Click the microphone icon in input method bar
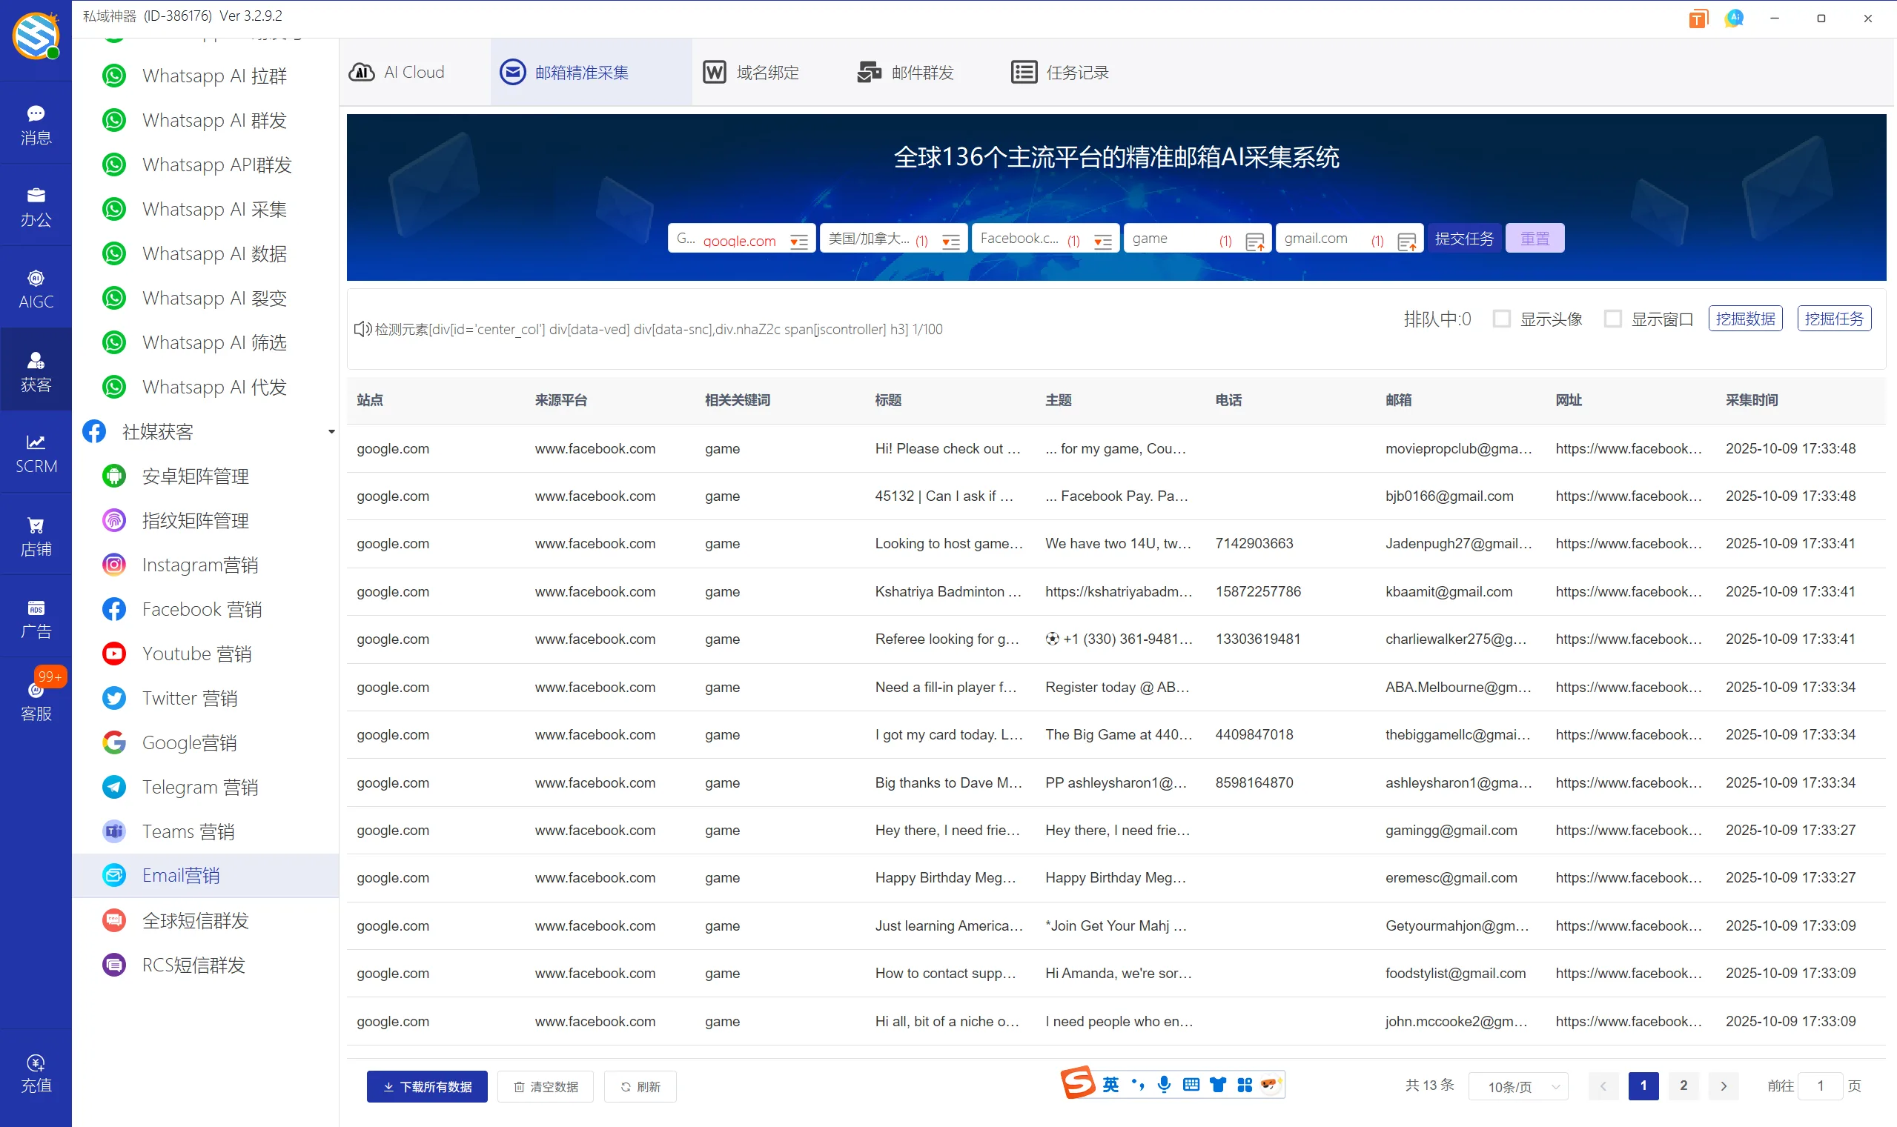 pos(1163,1085)
